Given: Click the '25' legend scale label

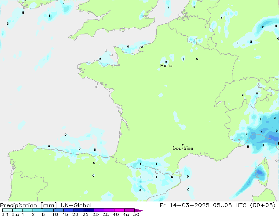Looking at the screenshot, I should [x=85, y=214].
